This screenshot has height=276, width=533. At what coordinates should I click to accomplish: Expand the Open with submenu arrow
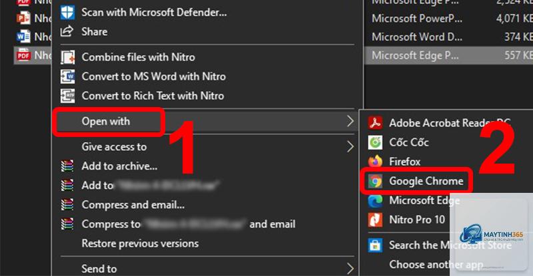(x=350, y=121)
